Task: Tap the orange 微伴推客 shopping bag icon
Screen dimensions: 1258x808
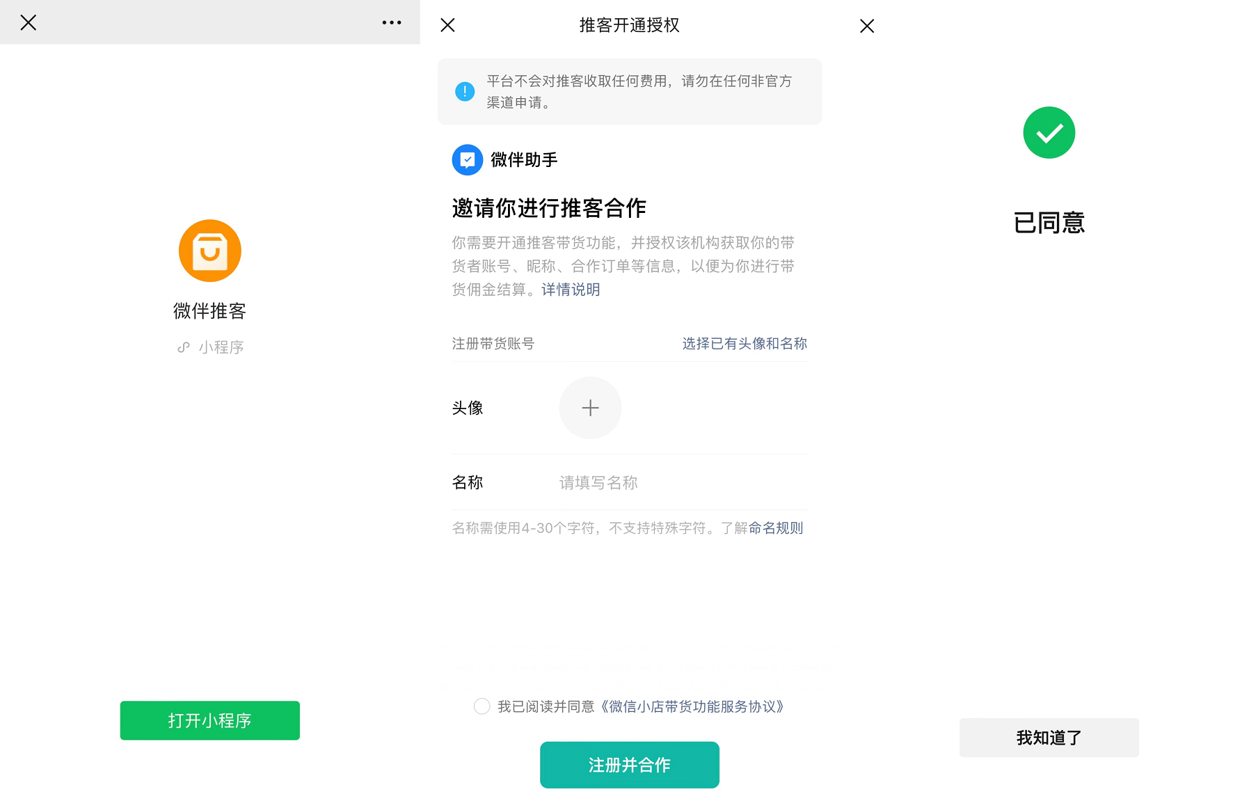Action: pos(209,251)
